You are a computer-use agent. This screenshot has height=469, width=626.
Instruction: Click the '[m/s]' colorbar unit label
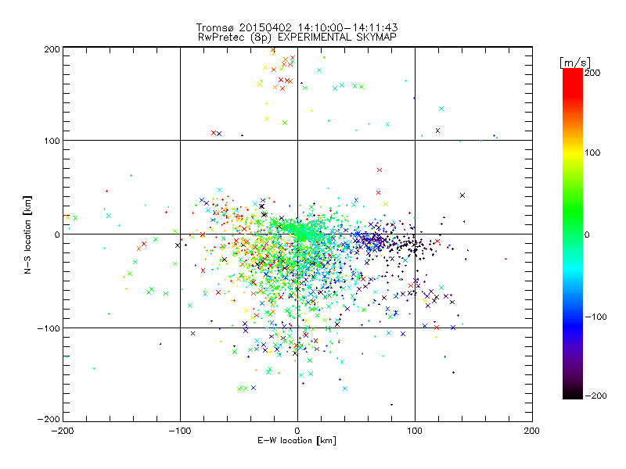tap(575, 63)
